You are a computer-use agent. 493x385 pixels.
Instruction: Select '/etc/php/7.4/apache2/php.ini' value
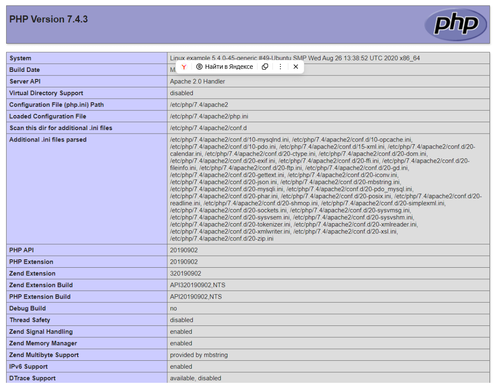[209, 116]
